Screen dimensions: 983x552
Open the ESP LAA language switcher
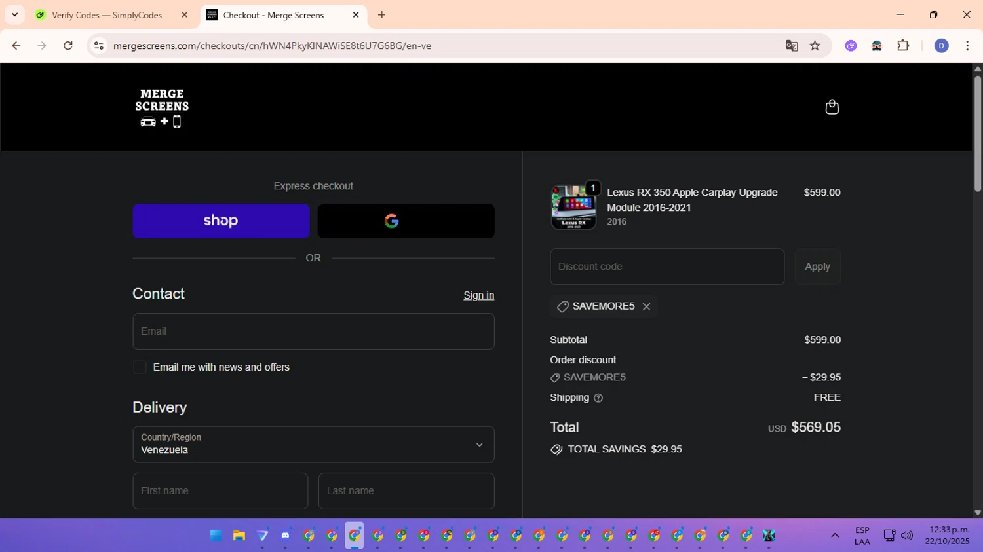(x=862, y=536)
